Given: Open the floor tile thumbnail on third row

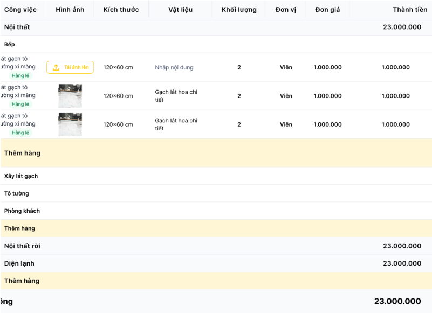Looking at the screenshot, I should pyautogui.click(x=70, y=124).
